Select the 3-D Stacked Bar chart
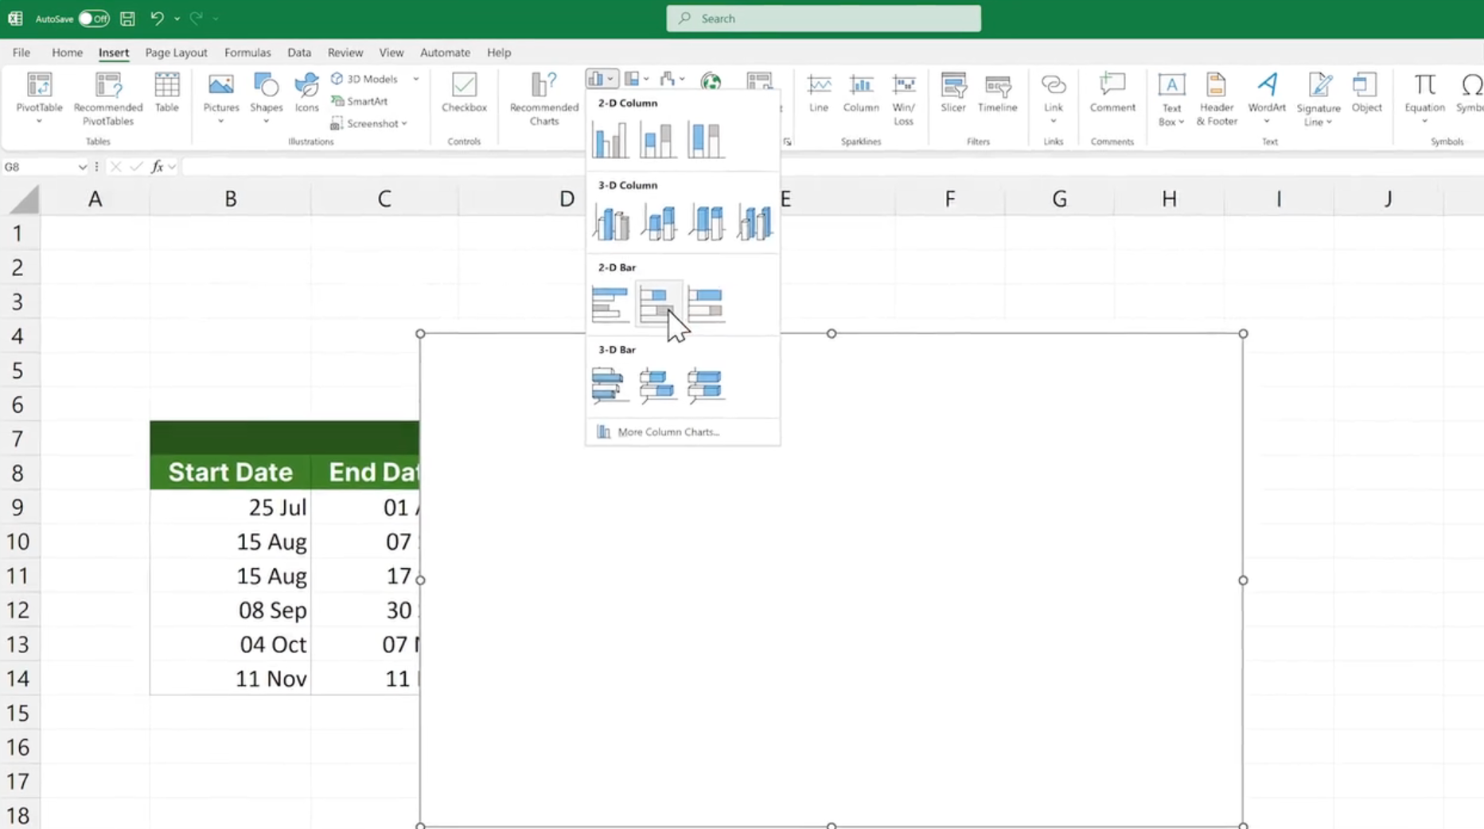The image size is (1484, 829). [658, 386]
